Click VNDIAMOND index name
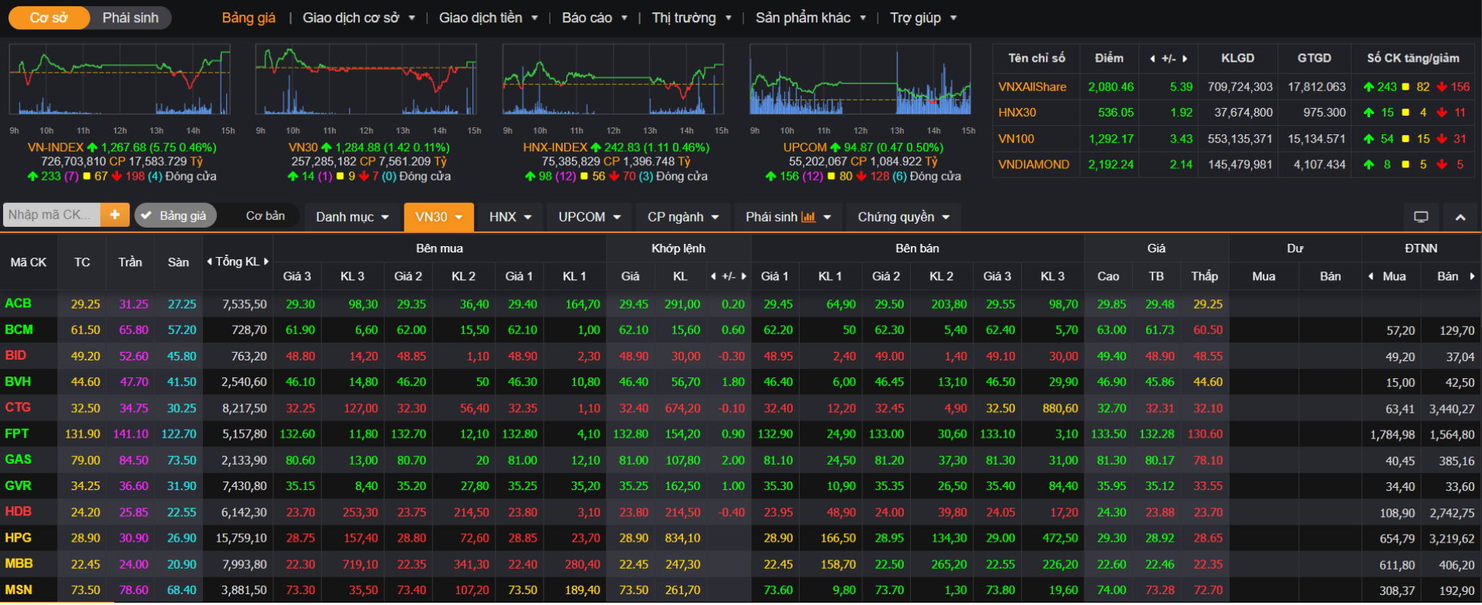This screenshot has width=1482, height=605. click(1034, 164)
